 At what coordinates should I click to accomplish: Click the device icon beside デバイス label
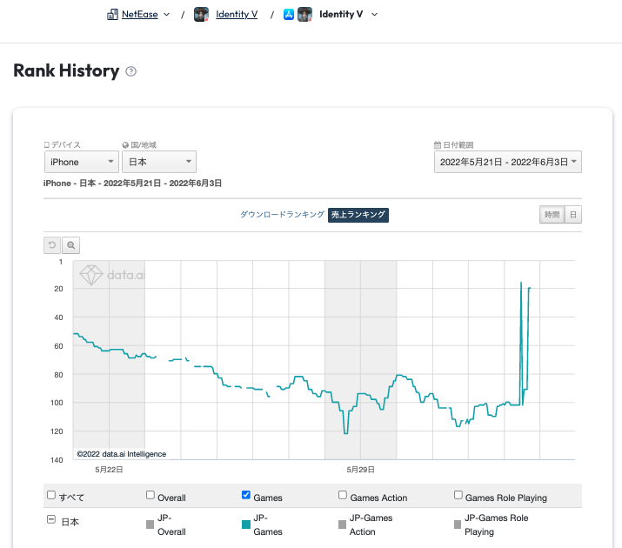[x=47, y=145]
